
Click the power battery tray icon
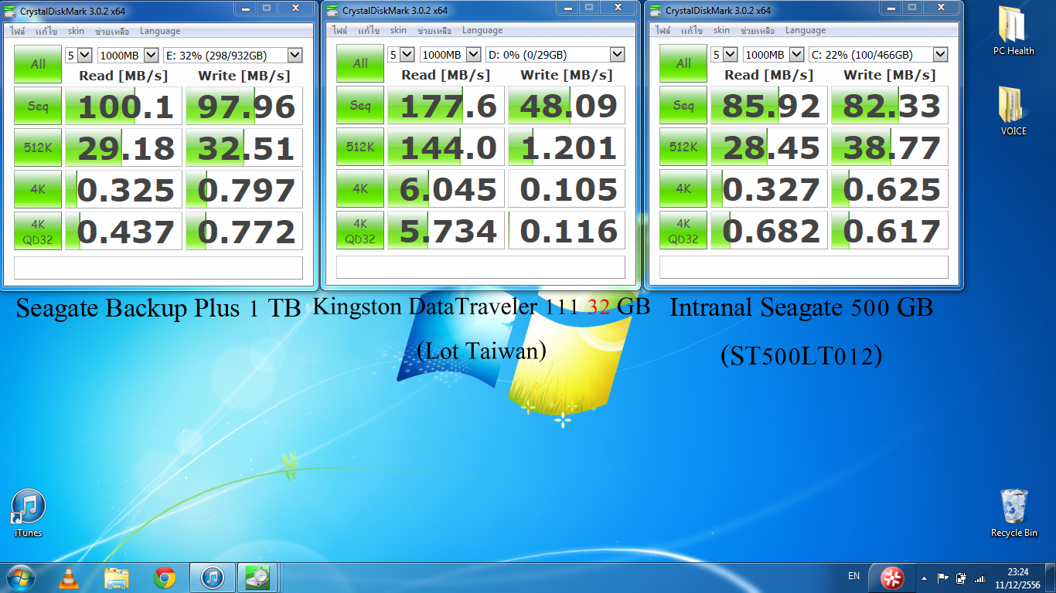(961, 578)
